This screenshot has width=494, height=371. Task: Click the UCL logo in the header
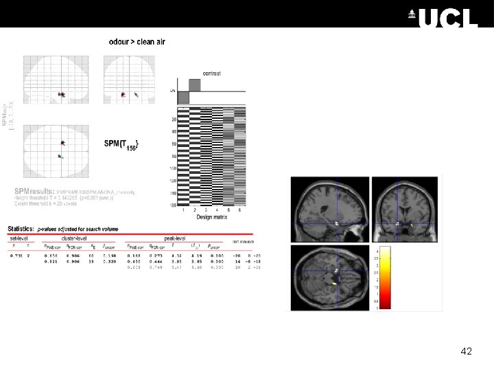click(x=443, y=18)
